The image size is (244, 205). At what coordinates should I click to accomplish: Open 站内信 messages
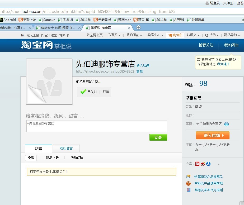[x=64, y=35]
